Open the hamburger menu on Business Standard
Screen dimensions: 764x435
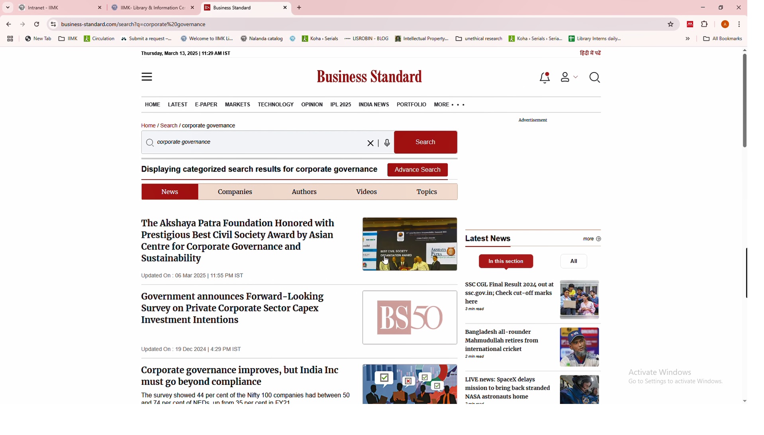click(147, 77)
